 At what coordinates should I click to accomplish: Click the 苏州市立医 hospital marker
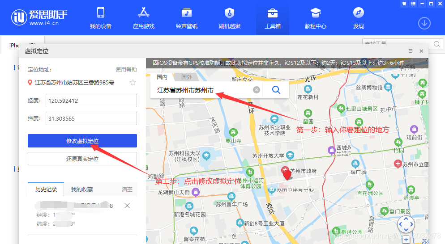pyautogui.click(x=398, y=164)
